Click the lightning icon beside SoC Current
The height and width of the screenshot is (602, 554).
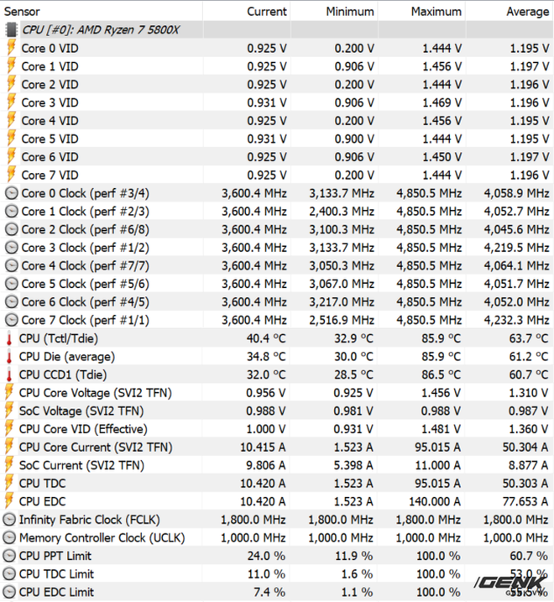(x=9, y=465)
